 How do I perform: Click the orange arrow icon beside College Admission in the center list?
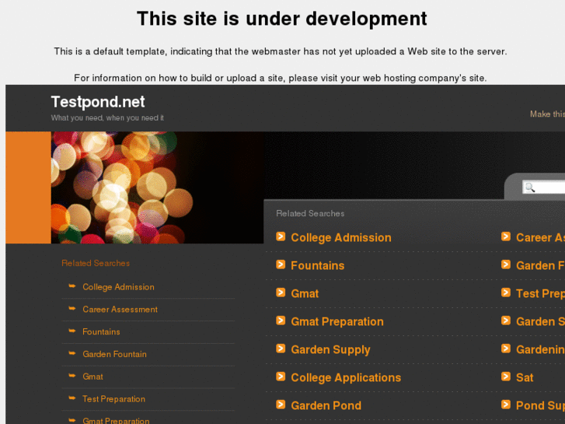click(281, 237)
